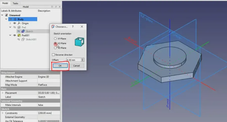Click the Sketch001 icon in tree
Viewport: 227px width, 122px height.
click(x=23, y=39)
